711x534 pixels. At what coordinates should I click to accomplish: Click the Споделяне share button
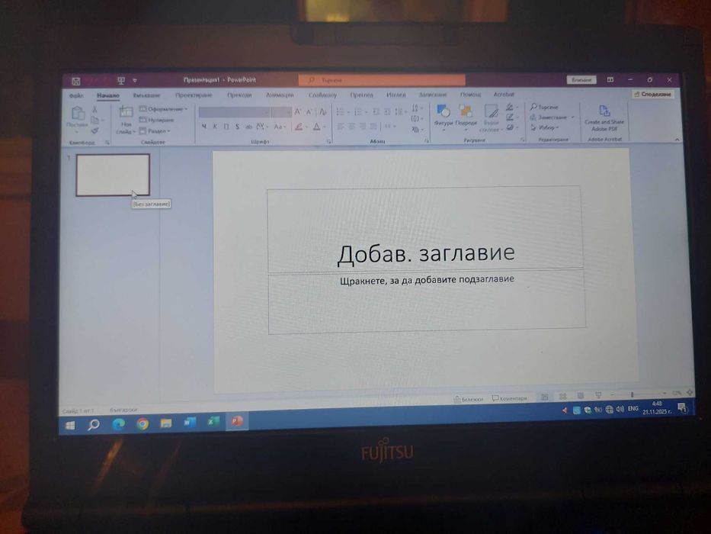click(653, 95)
